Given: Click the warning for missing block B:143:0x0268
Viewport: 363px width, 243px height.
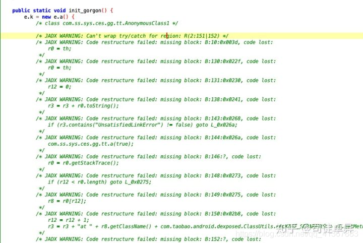Looking at the screenshot, I should click(x=156, y=118).
